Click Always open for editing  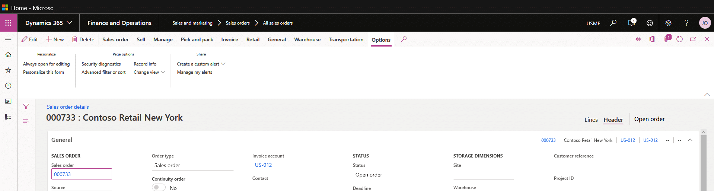pos(46,64)
